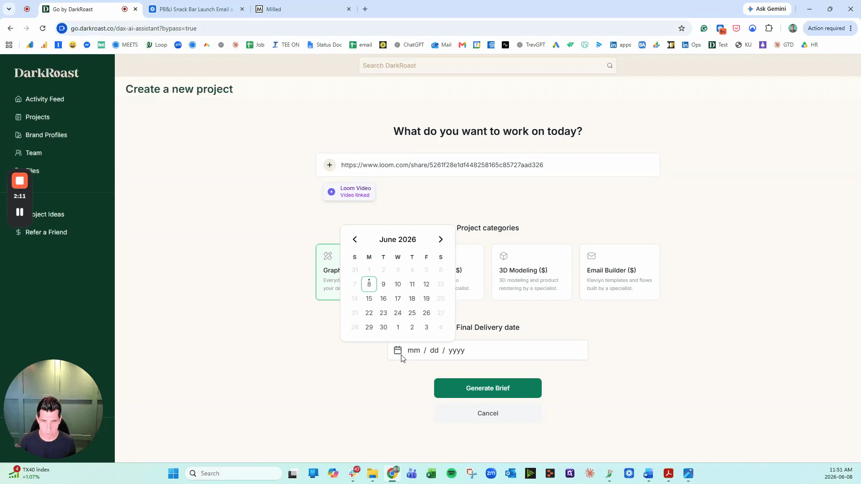The image size is (861, 484).
Task: Click the search magnifier icon
Action: click(610, 65)
